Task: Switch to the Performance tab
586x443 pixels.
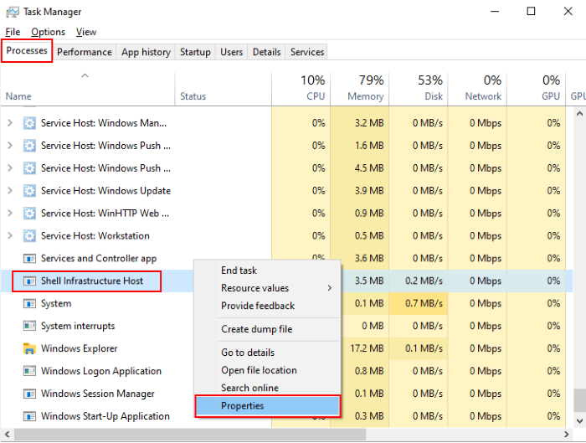Action: (85, 52)
